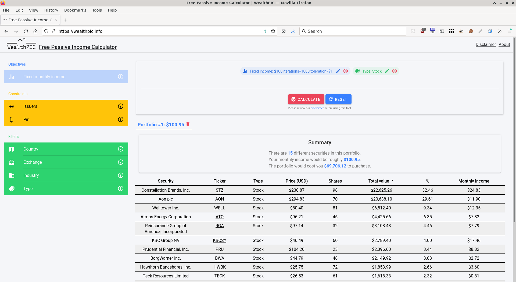Open uBlock Origin extension
This screenshot has width=516, height=282.
[423, 31]
